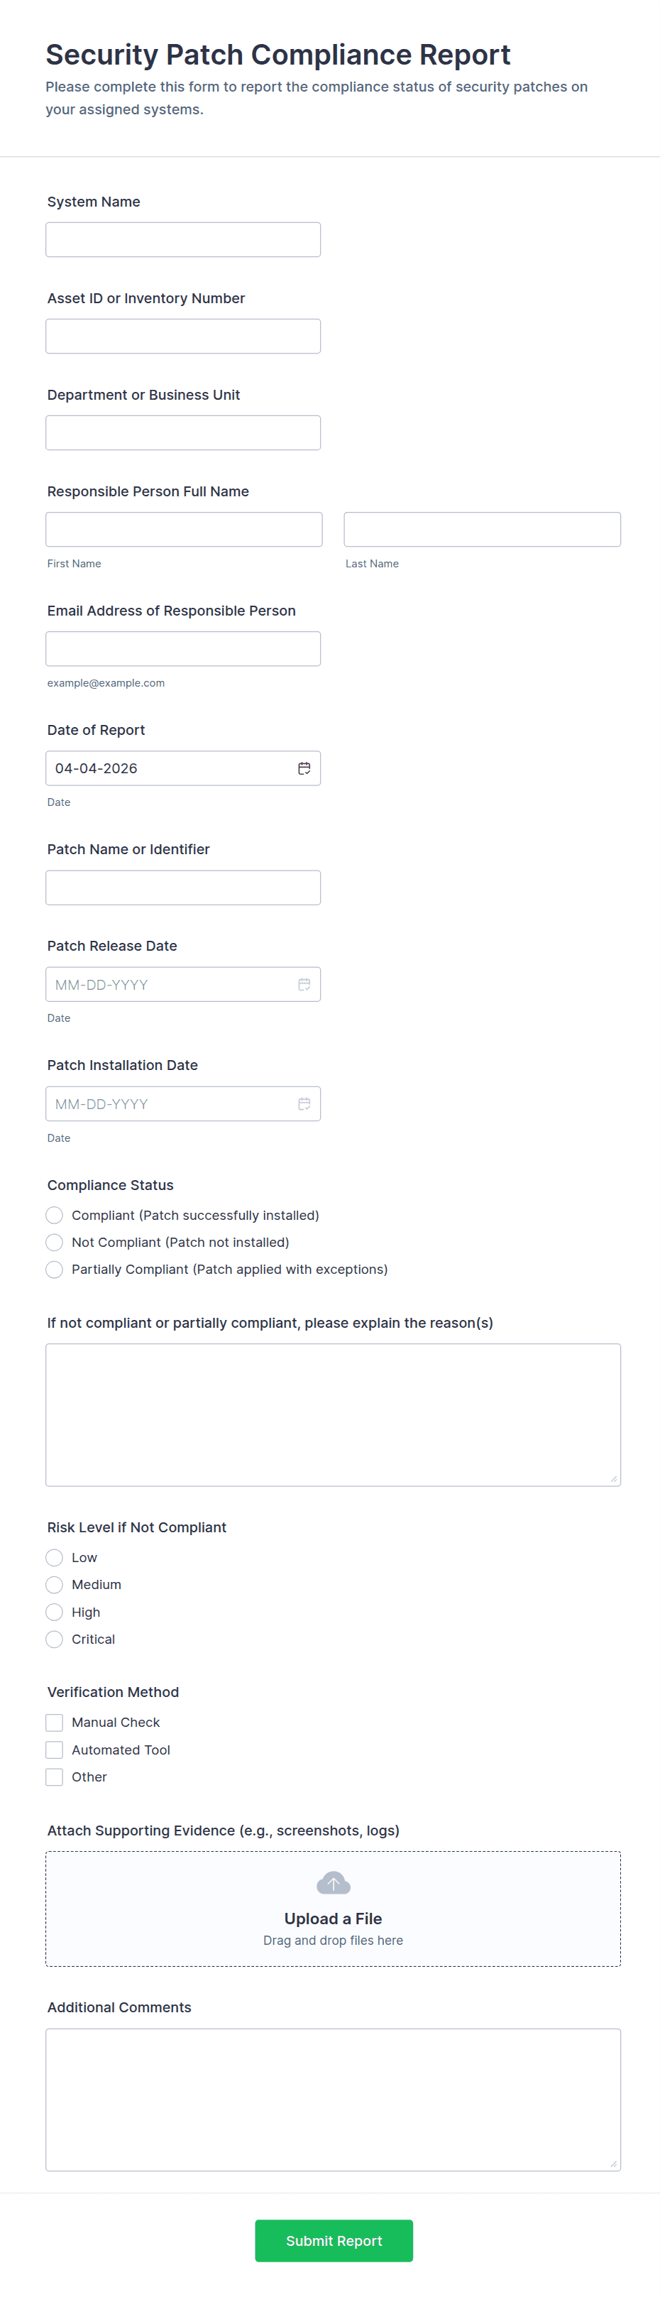660x2297 pixels.
Task: Click into the Additional Comments text area
Action: 333,2100
